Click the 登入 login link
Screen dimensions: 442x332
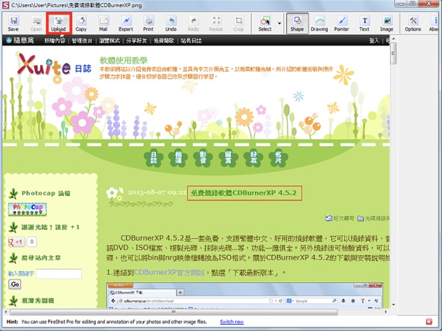374,40
